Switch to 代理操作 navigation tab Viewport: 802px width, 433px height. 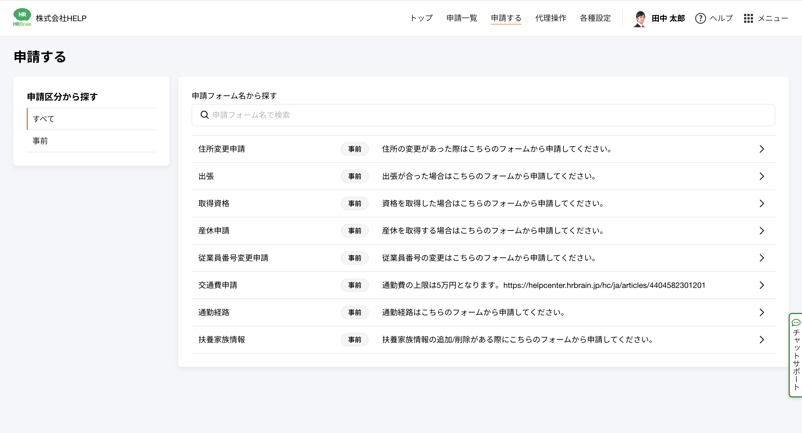(551, 18)
